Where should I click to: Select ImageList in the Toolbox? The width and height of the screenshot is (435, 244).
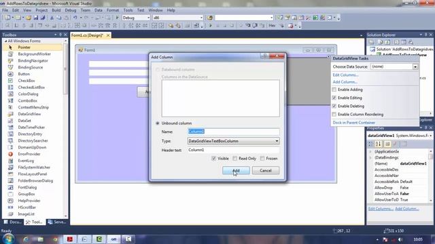26,214
